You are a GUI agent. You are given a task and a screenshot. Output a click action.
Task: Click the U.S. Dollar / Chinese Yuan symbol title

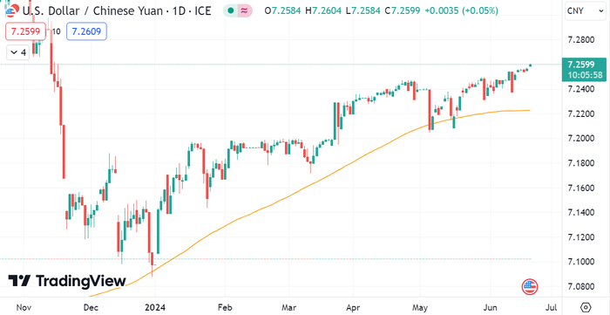(116, 10)
